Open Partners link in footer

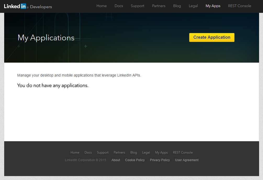pos(119,152)
